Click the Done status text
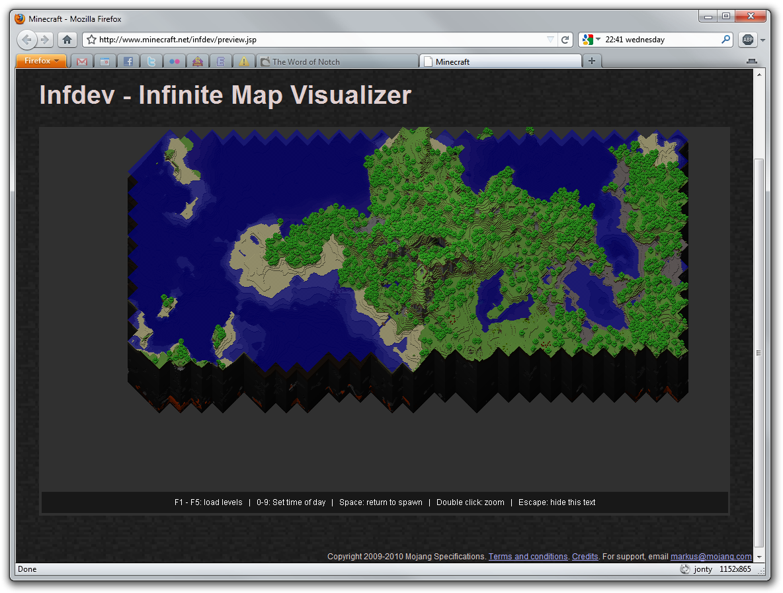The image size is (783, 593). (x=27, y=569)
